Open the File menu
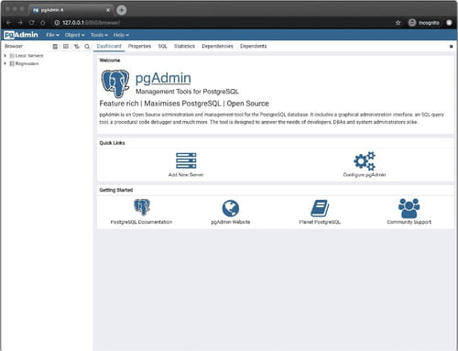The width and height of the screenshot is (458, 351). point(52,35)
